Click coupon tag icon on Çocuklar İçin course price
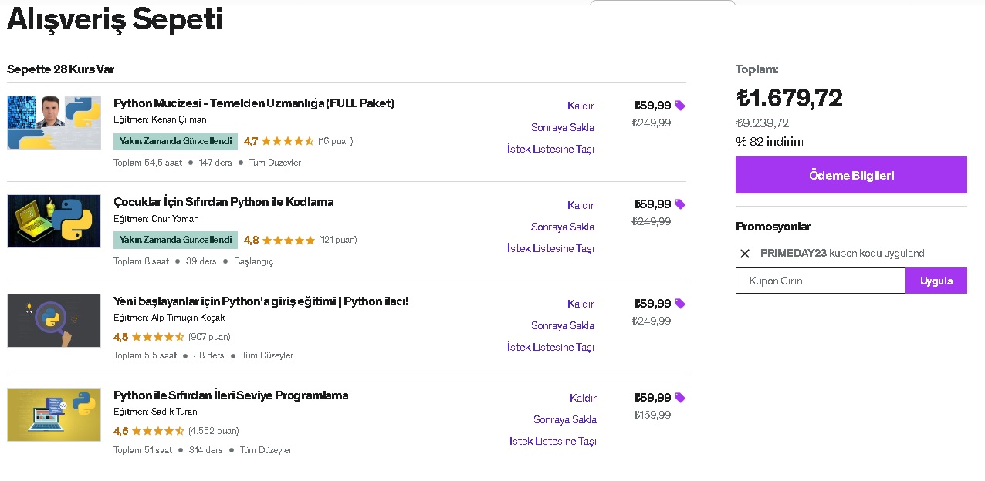Image resolution: width=985 pixels, height=481 pixels. [680, 204]
